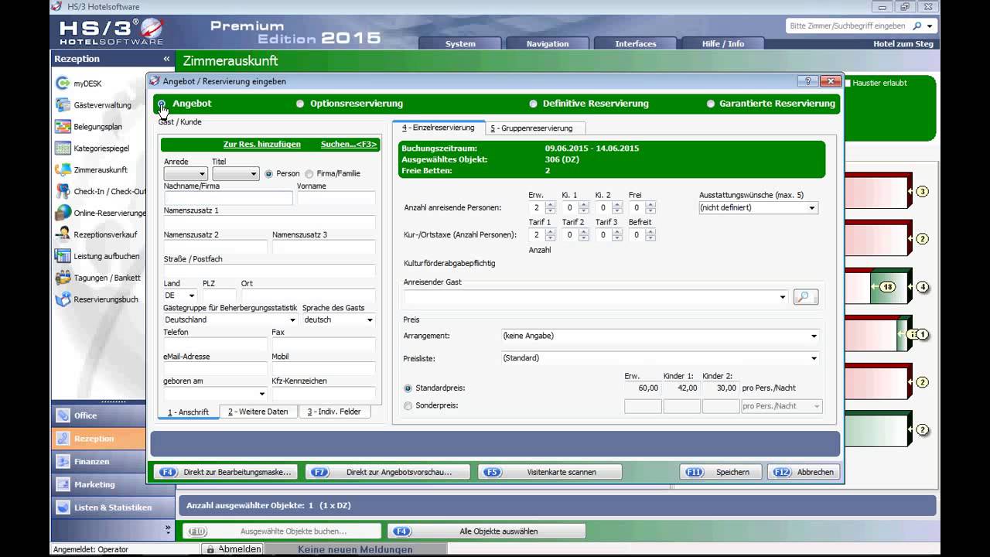Open the Zimmerauskunft sidebar icon
990x557 pixels.
[63, 169]
